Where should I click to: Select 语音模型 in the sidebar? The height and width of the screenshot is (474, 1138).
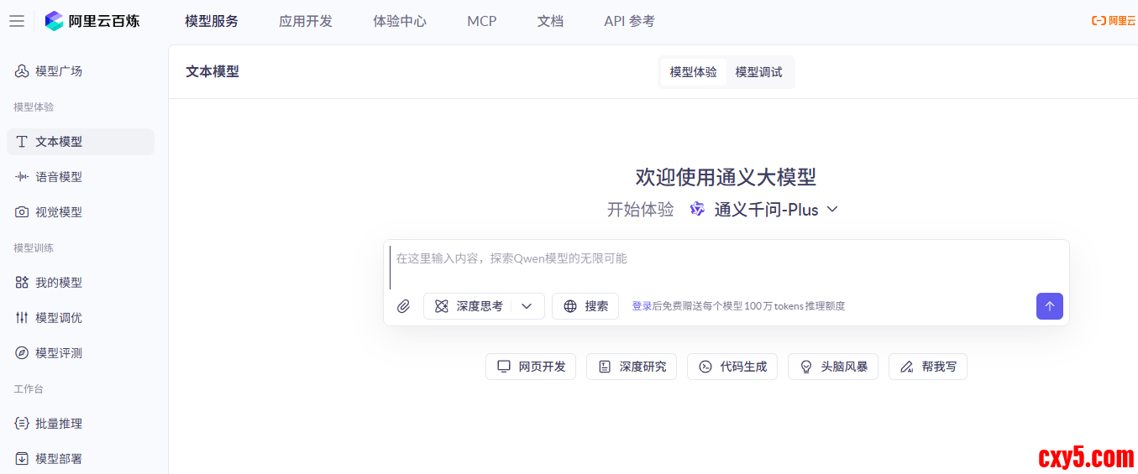point(81,177)
